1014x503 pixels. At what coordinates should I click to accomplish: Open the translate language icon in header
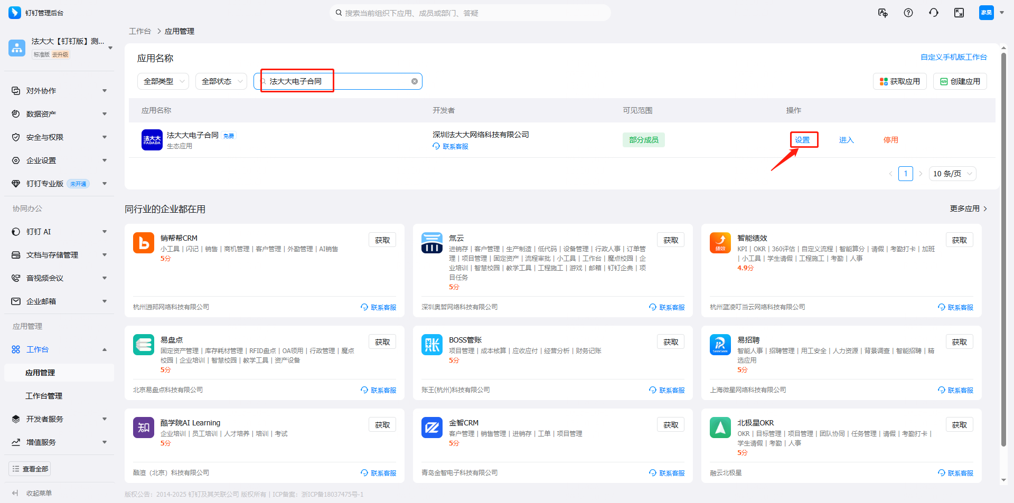click(x=883, y=13)
